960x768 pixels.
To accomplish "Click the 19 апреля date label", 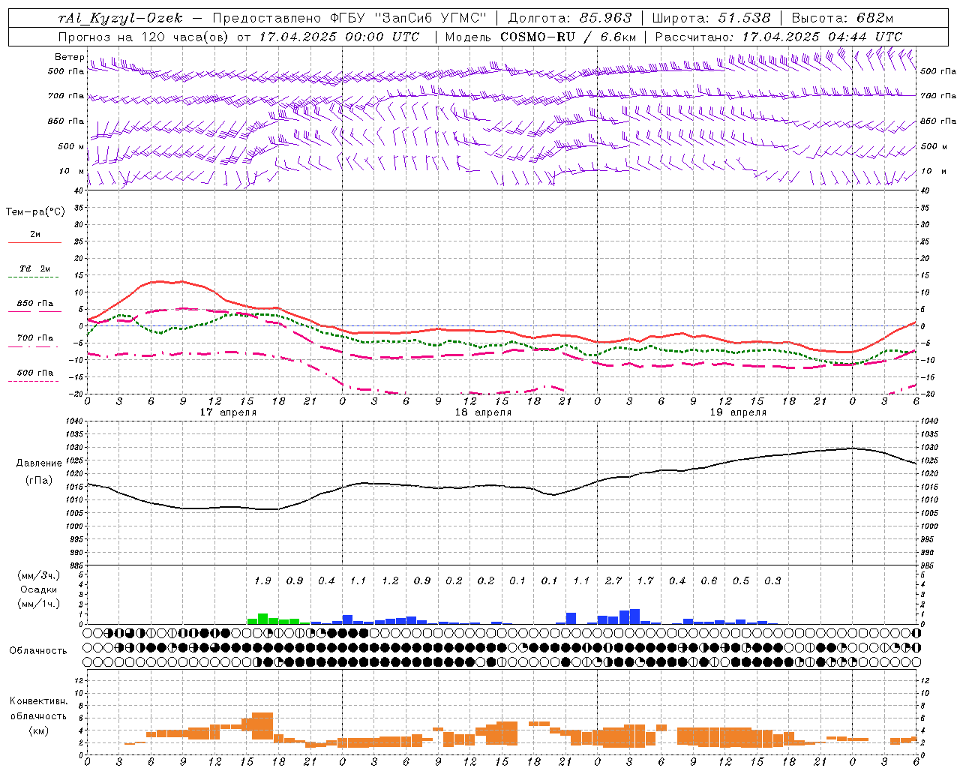I will click(x=738, y=412).
